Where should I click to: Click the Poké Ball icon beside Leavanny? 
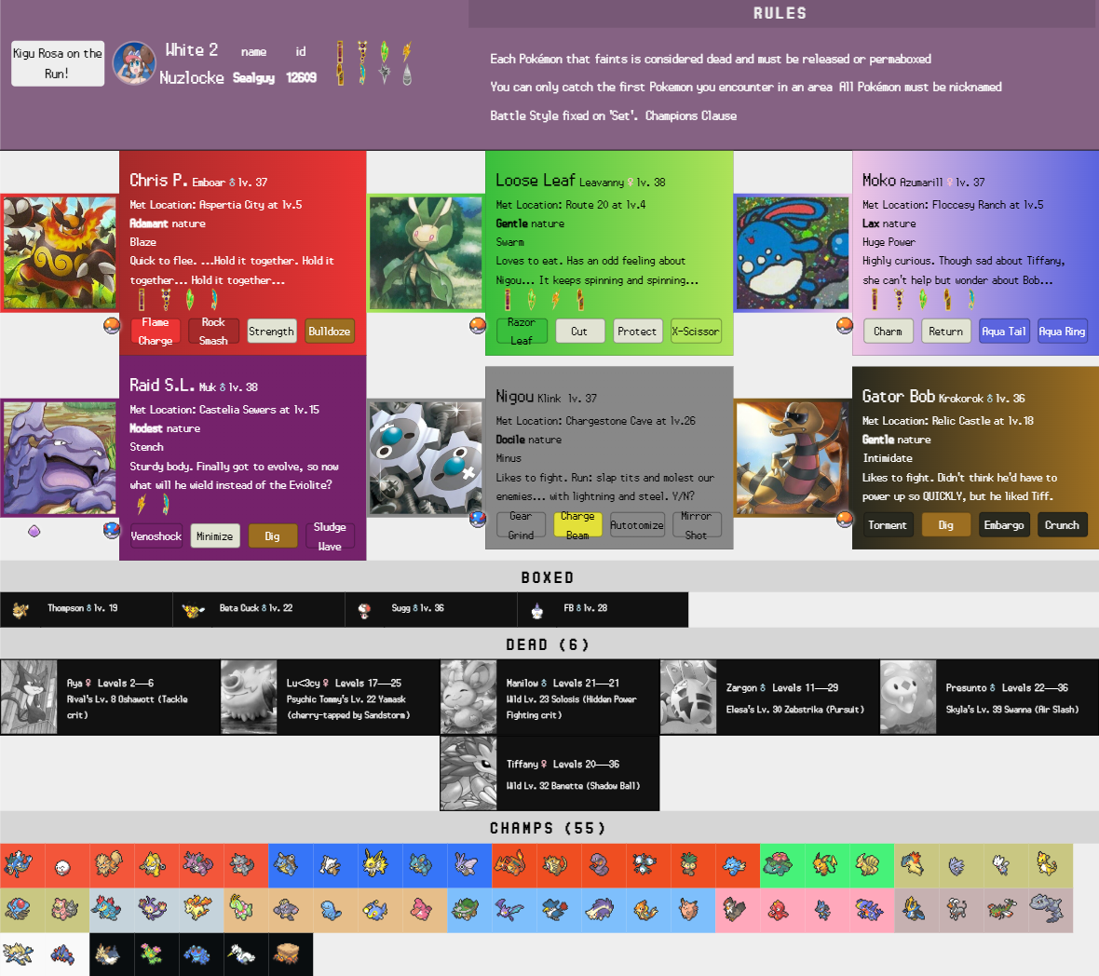pos(477,325)
